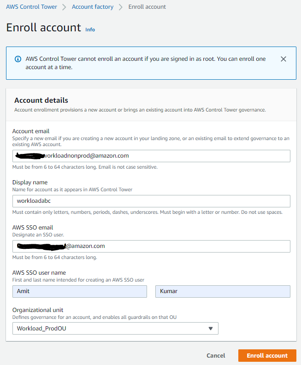Click the 'Do not use spaces' hint text
This screenshot has height=365, width=301.
(262, 212)
